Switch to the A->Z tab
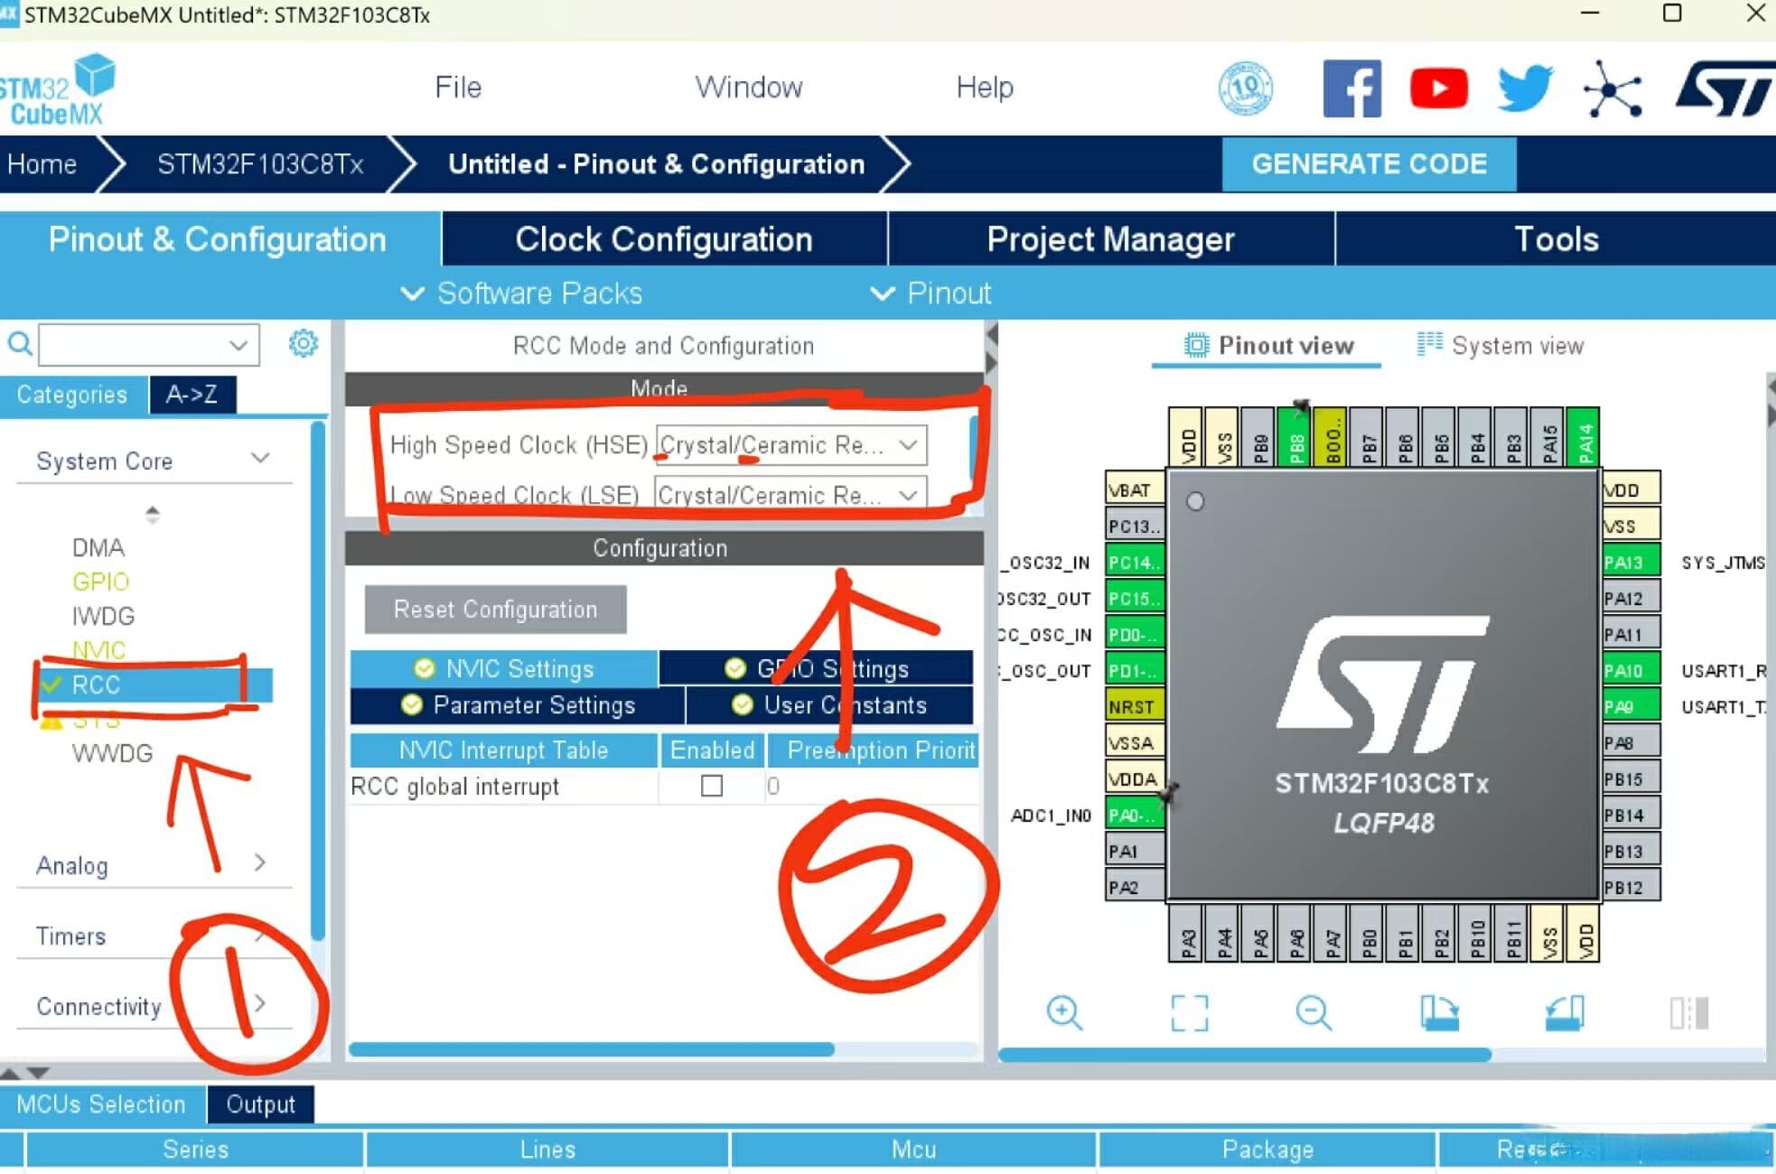 point(192,395)
